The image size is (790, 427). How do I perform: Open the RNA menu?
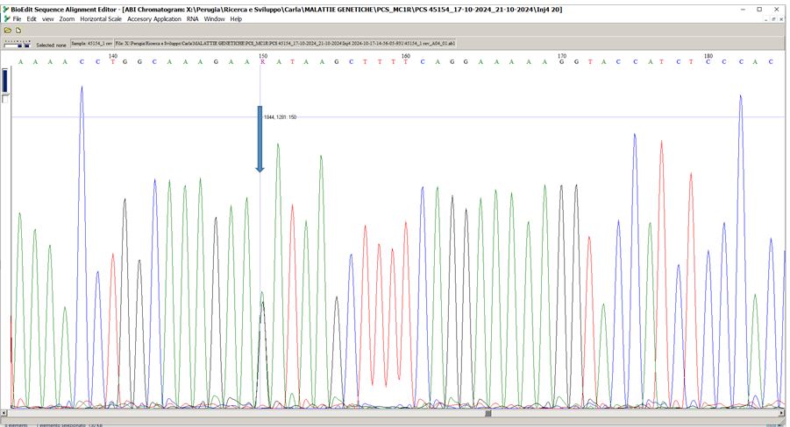point(192,18)
